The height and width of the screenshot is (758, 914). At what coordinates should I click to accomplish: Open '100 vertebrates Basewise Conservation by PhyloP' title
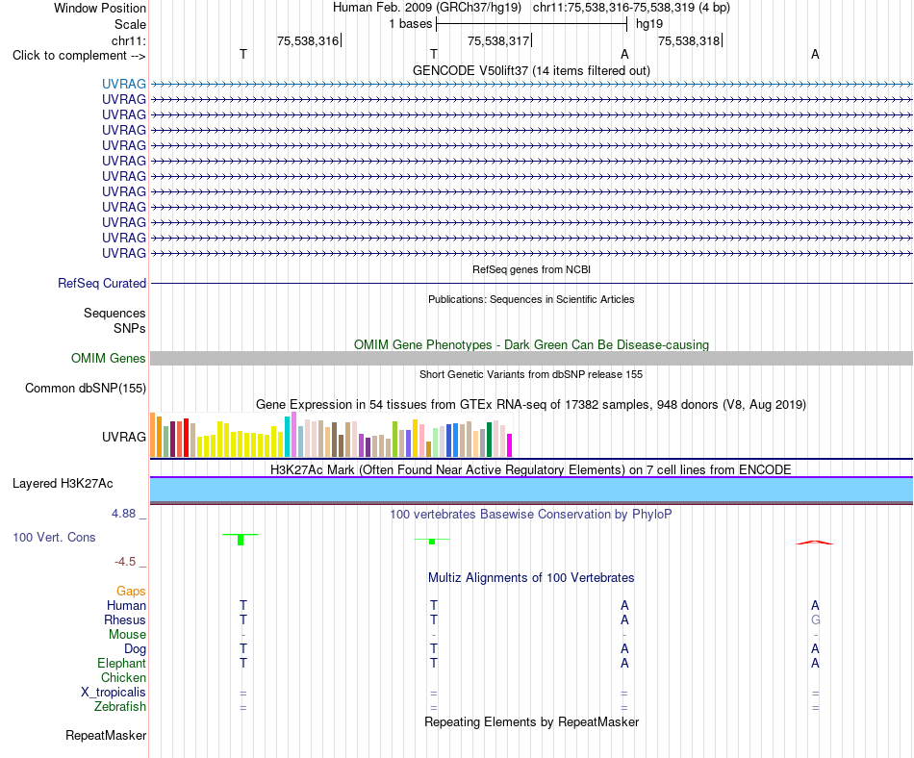tap(531, 515)
